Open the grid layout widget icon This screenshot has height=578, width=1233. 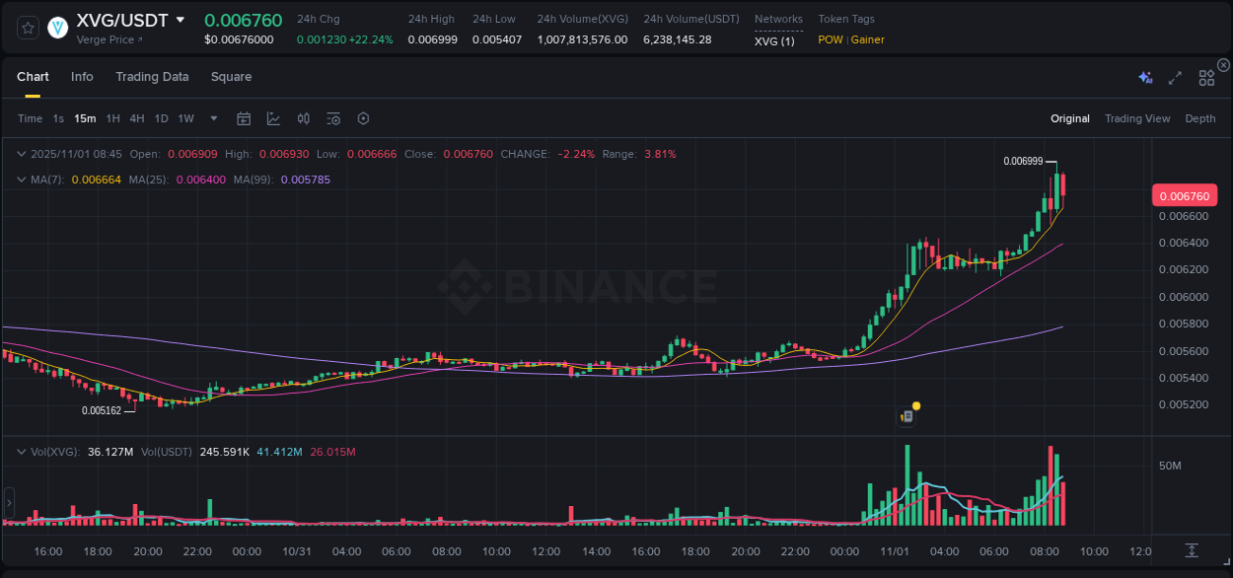(x=1205, y=77)
